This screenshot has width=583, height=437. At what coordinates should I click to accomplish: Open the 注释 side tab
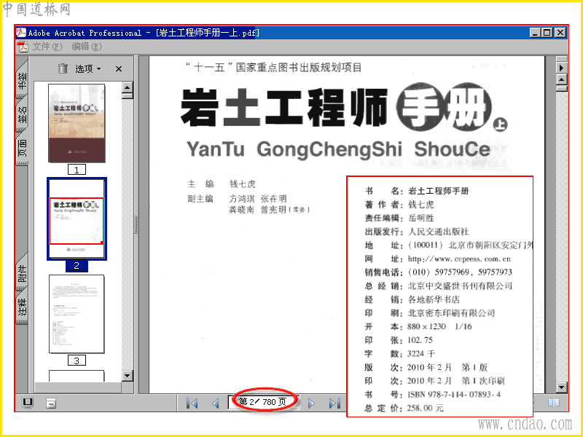[22, 307]
